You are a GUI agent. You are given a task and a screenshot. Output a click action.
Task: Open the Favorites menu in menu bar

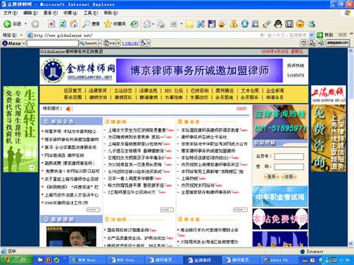(70, 13)
